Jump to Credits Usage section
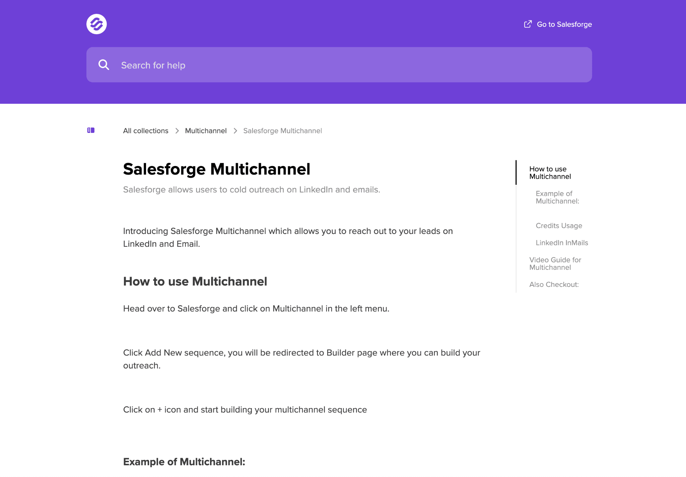The width and height of the screenshot is (686, 477). [x=559, y=226]
